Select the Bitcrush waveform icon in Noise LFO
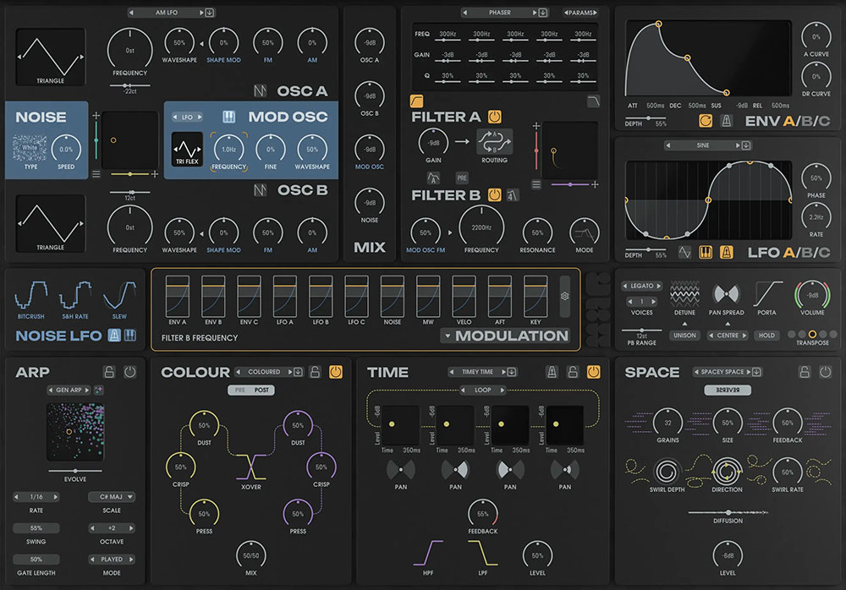The width and height of the screenshot is (846, 590). coord(30,295)
